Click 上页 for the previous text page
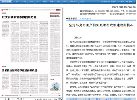The width and height of the screenshot is (137, 100). [110, 99]
